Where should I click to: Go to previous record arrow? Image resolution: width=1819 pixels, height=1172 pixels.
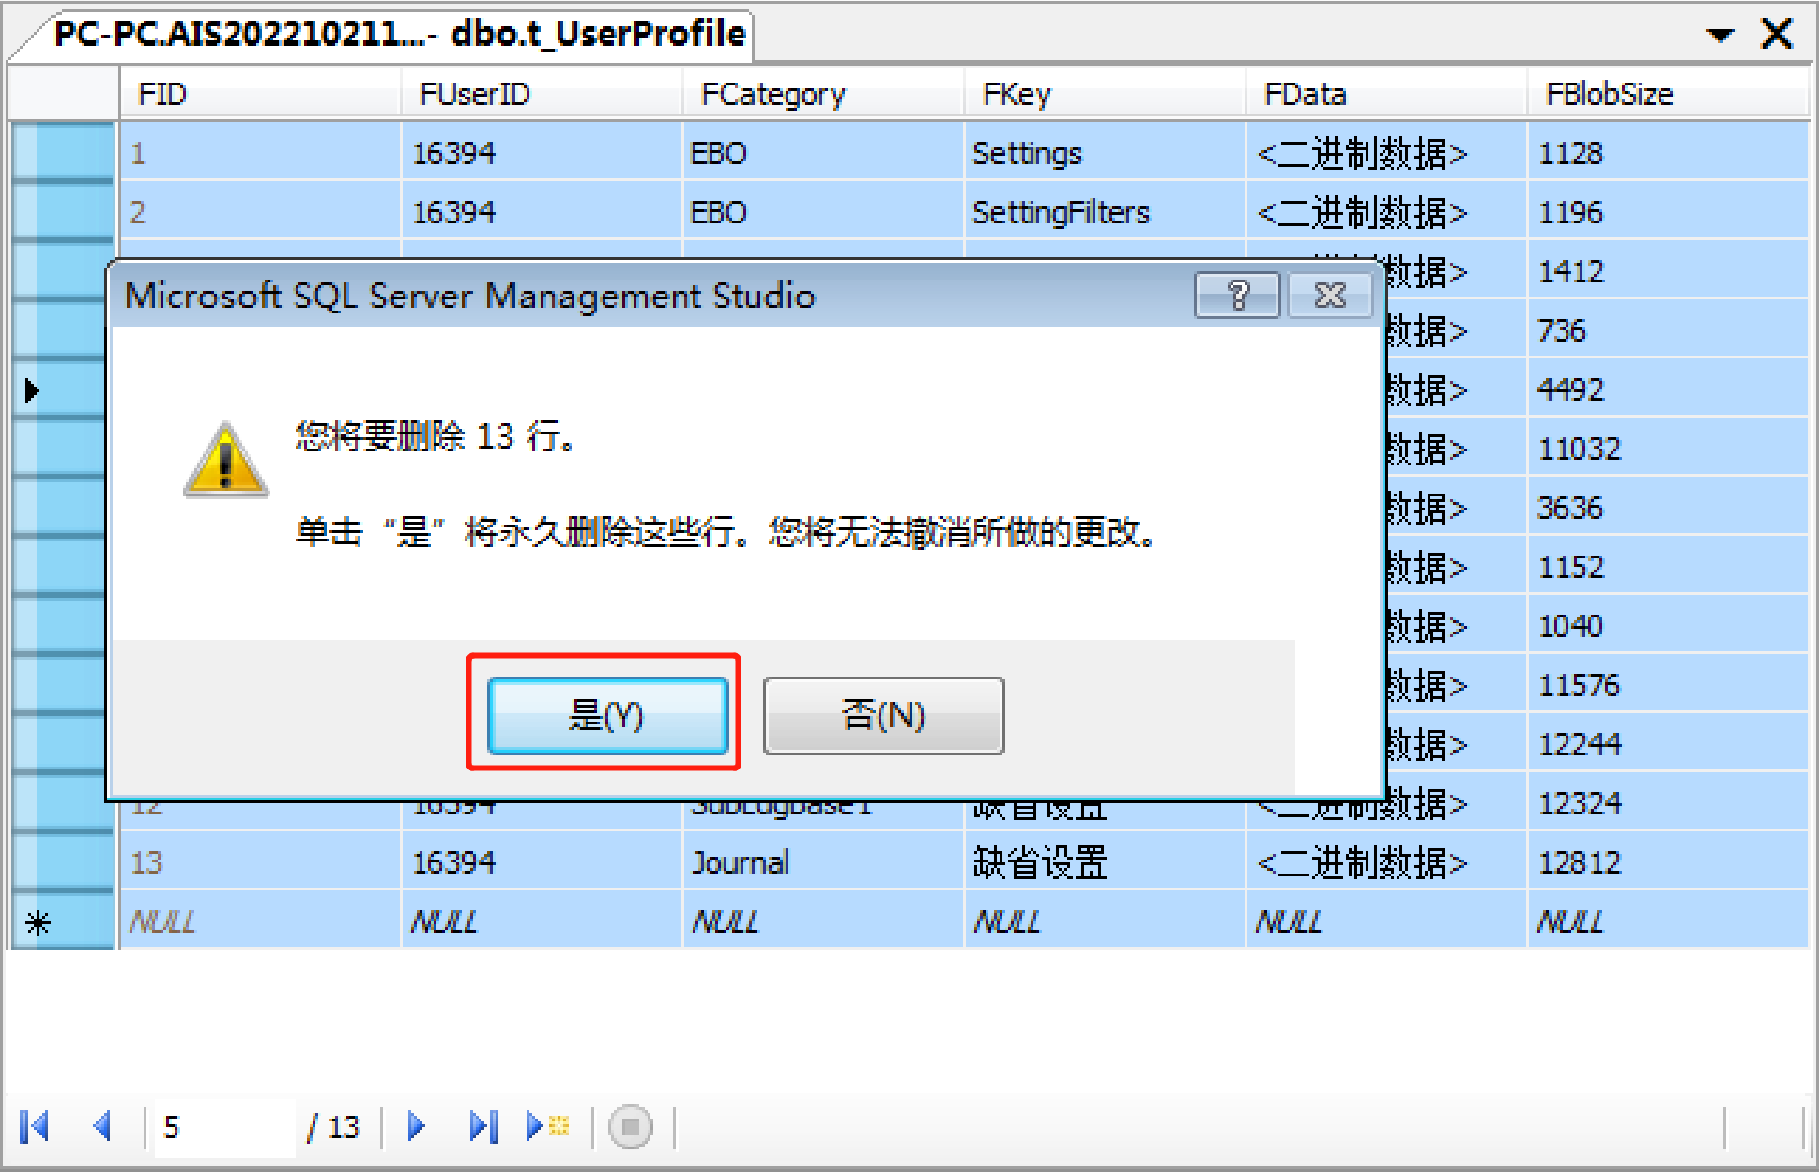(x=103, y=1126)
